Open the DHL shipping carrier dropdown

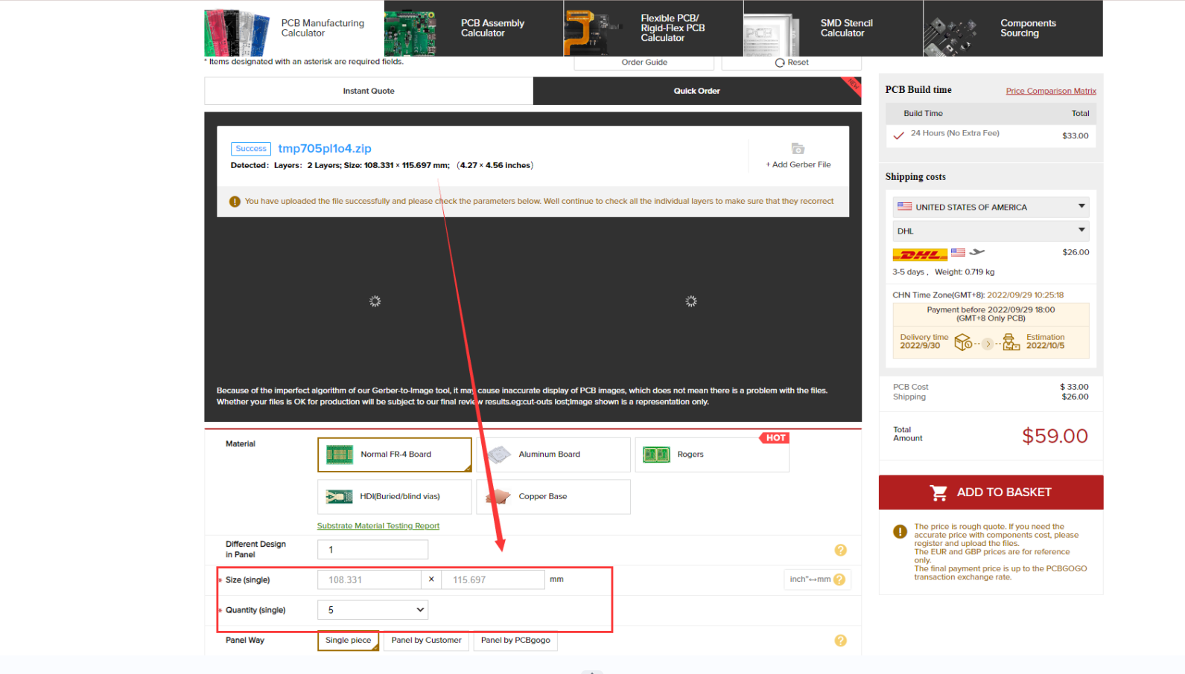(x=991, y=231)
